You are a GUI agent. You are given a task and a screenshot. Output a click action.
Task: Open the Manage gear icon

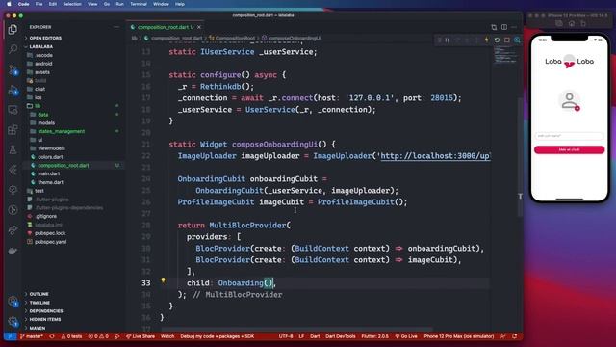(x=13, y=322)
